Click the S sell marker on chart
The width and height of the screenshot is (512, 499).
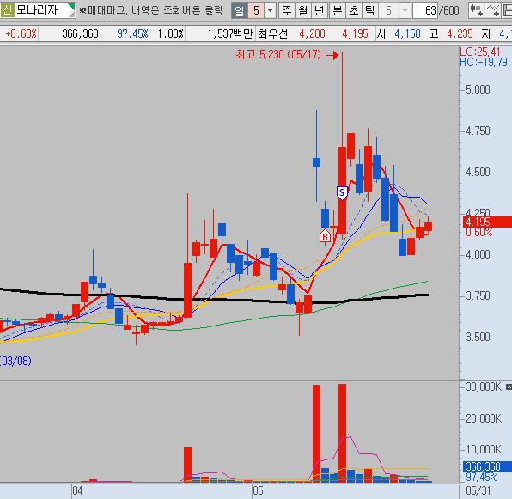tap(342, 193)
